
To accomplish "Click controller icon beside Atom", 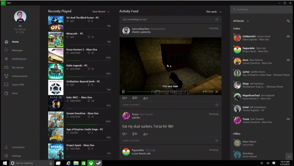I will click(288, 60).
